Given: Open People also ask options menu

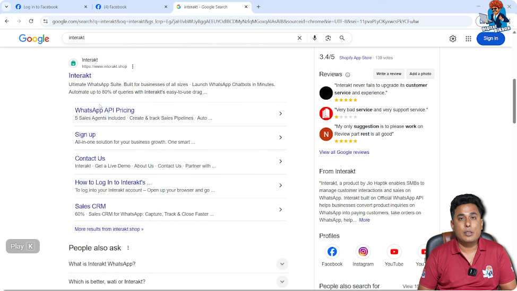Looking at the screenshot, I should (x=128, y=248).
